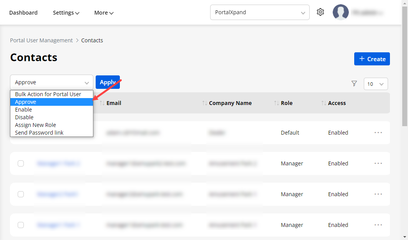408x240 pixels.
Task: Click the filter funnel icon
Action: point(354,83)
